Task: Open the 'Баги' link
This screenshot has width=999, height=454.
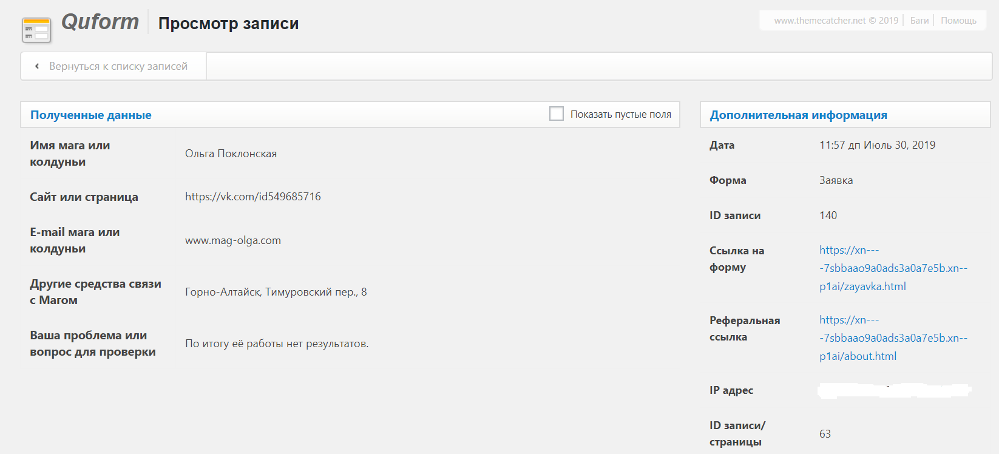Action: (x=919, y=21)
